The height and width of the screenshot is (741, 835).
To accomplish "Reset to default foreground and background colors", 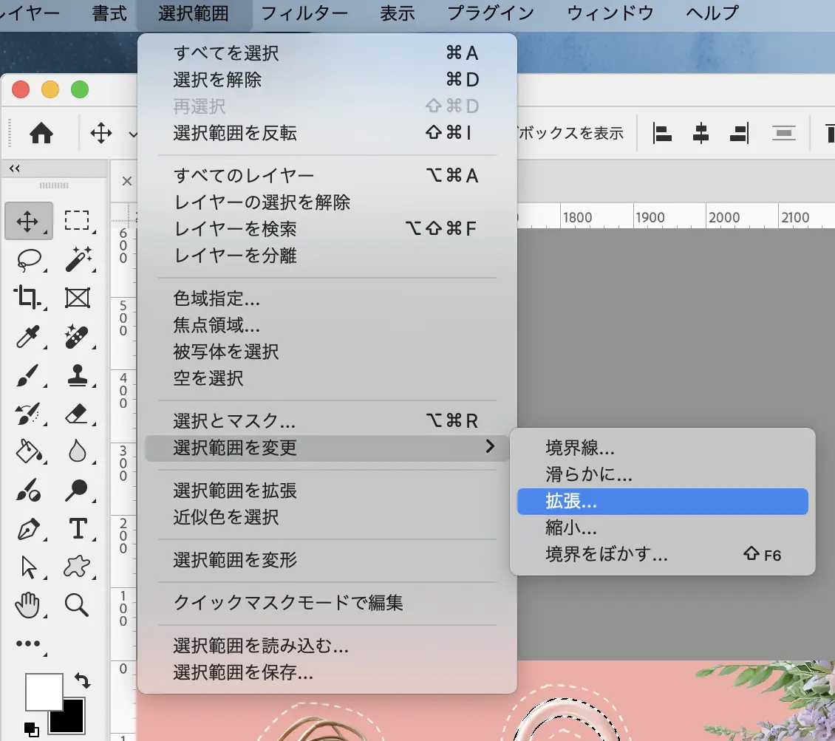I will [31, 728].
